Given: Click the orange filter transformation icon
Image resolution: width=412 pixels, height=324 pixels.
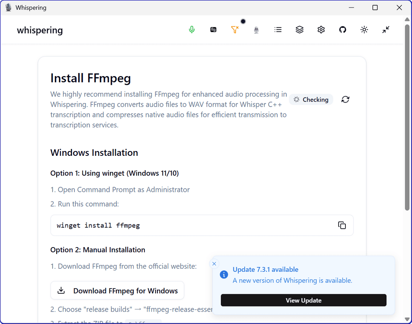Looking at the screenshot, I should click(x=235, y=30).
